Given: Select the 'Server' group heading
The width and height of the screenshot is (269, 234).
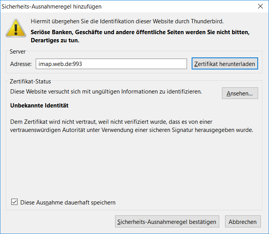Looking at the screenshot, I should pyautogui.click(x=18, y=52).
